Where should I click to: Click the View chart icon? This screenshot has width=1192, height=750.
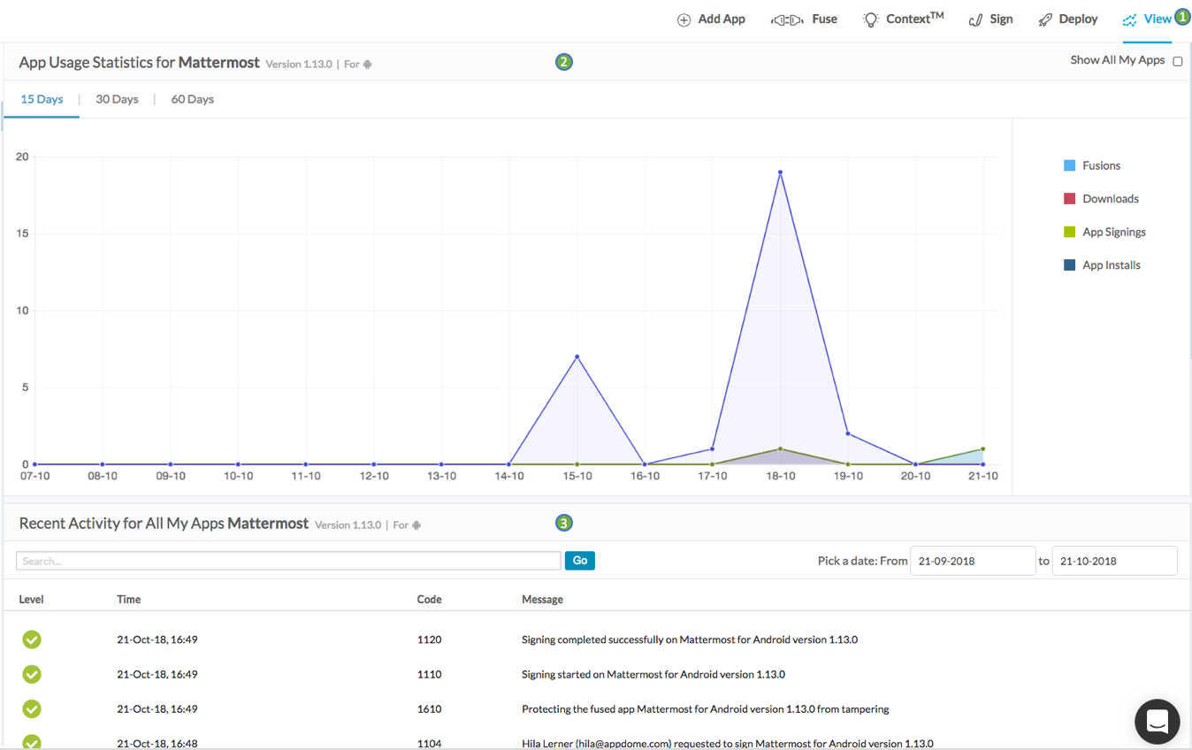pyautogui.click(x=1129, y=20)
